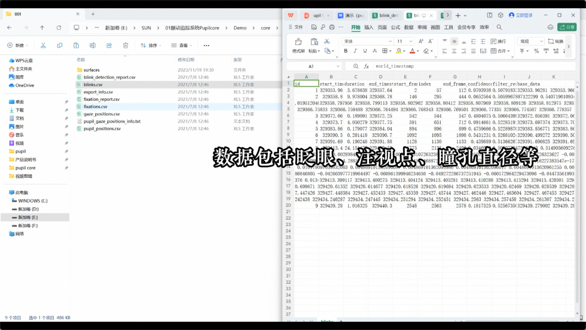Select column header C in the spreadsheet
Screen dimensions: 586x330
pos(356,77)
